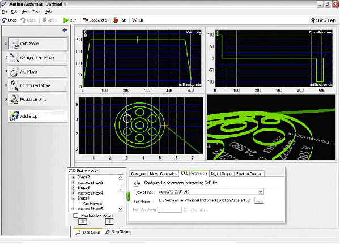Click the green Run button
The width and height of the screenshot is (340, 245).
pos(69,20)
